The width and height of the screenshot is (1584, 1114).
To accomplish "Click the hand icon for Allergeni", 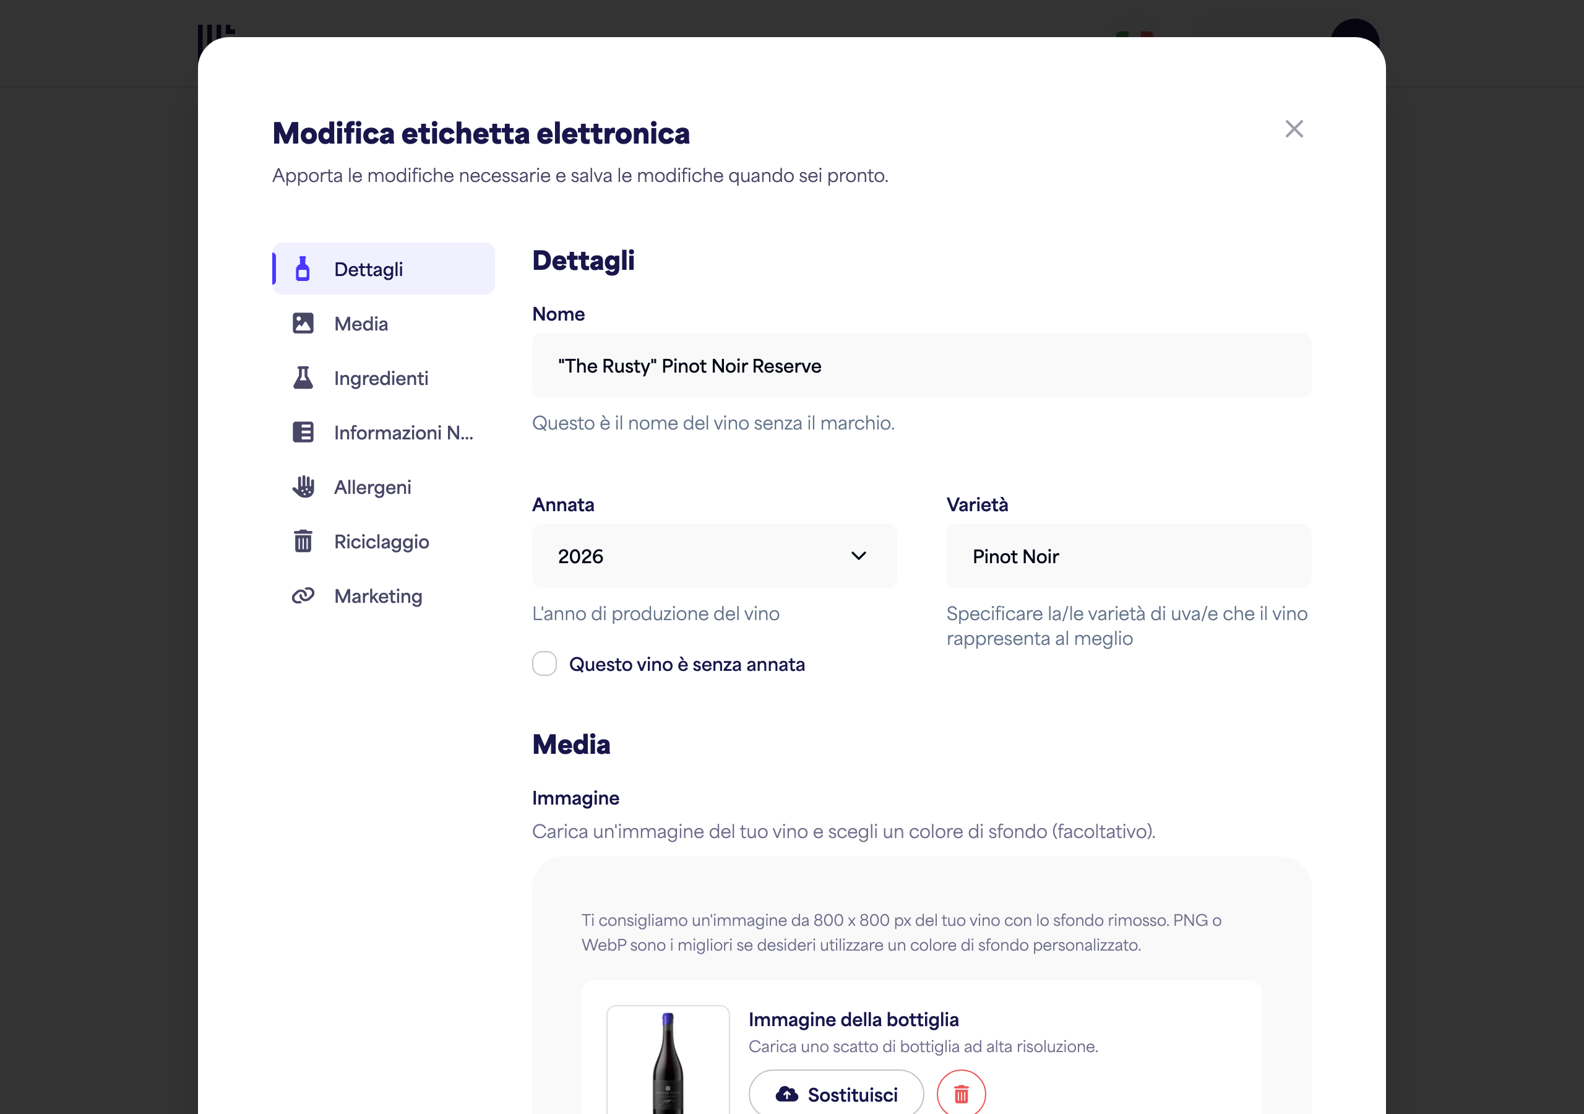I will tap(303, 486).
